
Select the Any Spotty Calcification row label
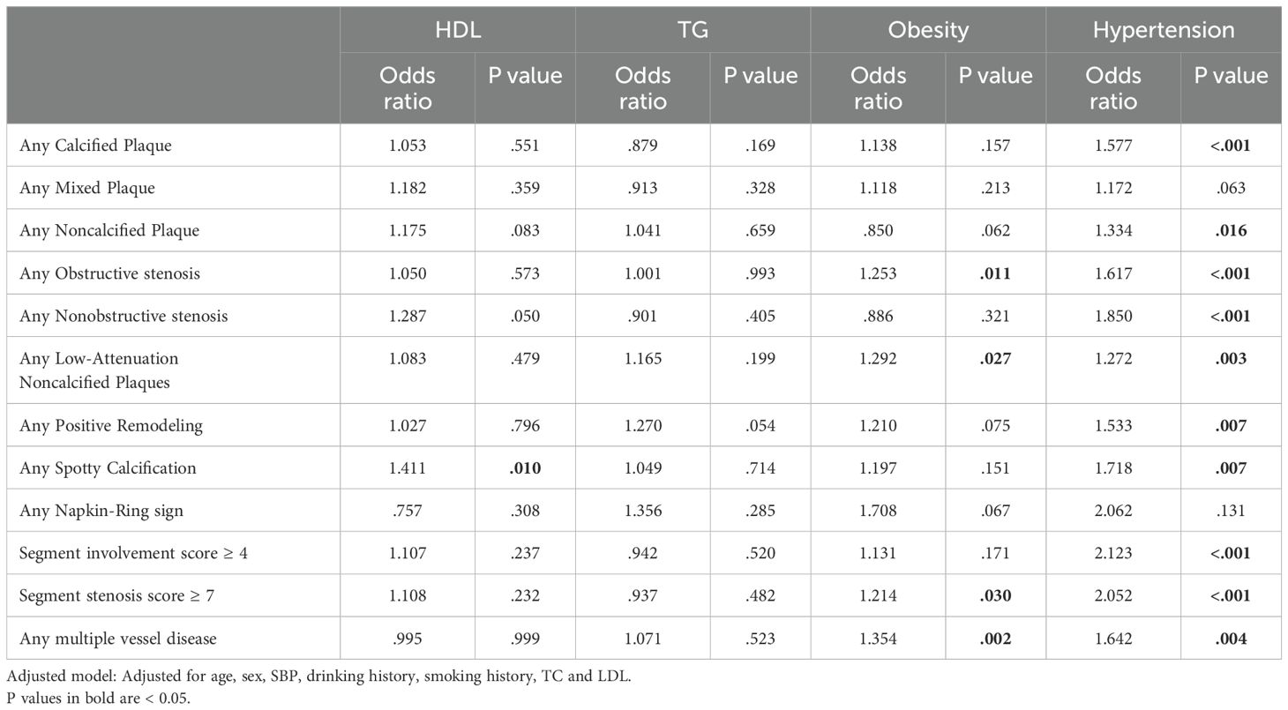click(108, 467)
